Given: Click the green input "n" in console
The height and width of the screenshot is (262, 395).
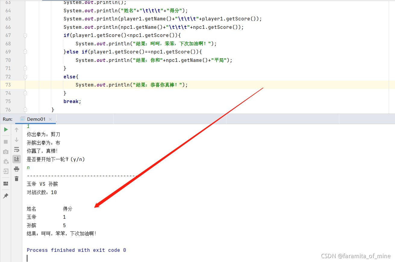Looking at the screenshot, I should [x=28, y=168].
